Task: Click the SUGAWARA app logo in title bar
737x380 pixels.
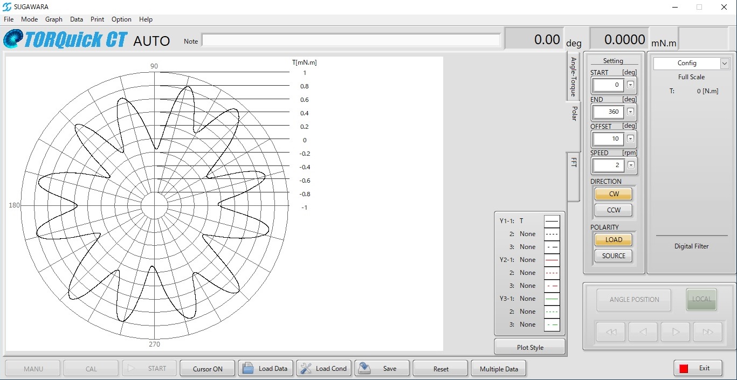Action: click(x=7, y=7)
